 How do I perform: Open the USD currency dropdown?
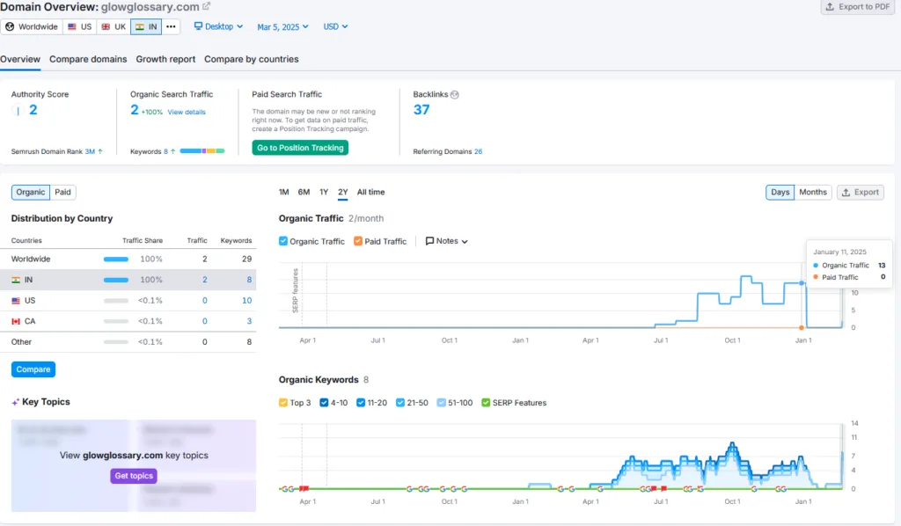point(335,26)
